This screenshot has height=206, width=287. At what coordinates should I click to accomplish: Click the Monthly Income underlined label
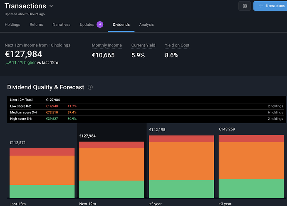pyautogui.click(x=107, y=45)
